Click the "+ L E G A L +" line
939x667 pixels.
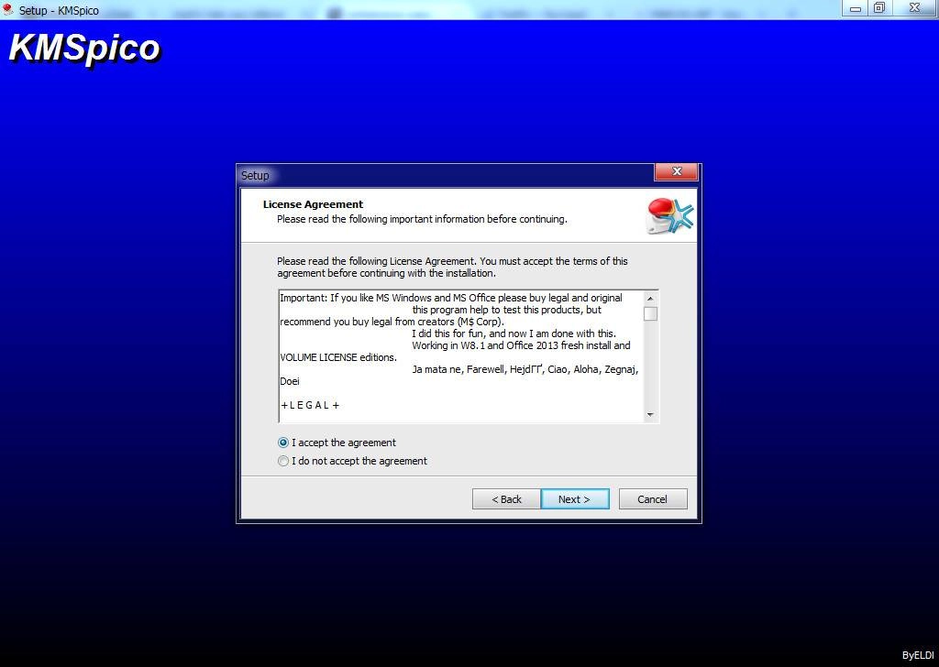310,405
